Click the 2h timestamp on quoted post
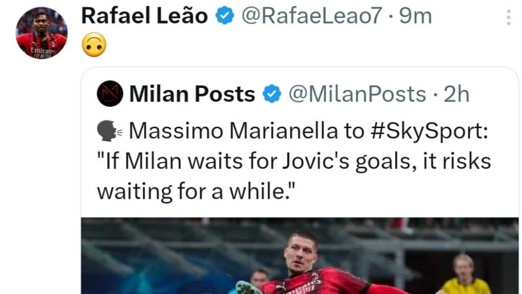522x294 pixels. (456, 94)
